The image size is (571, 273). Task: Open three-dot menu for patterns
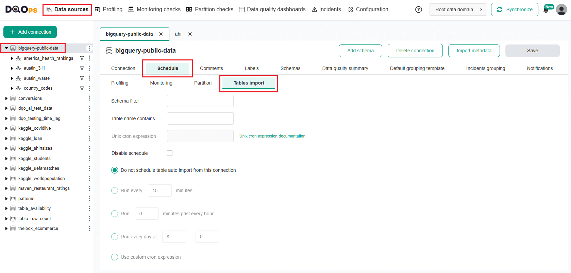(x=89, y=198)
